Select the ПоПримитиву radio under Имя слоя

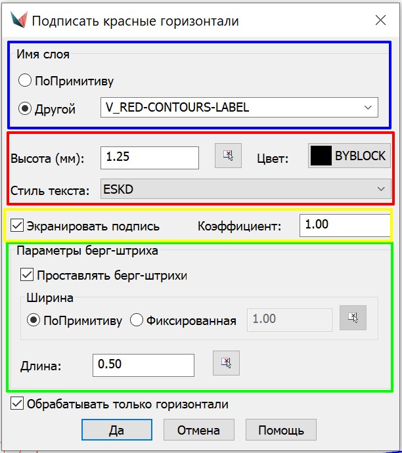point(25,81)
